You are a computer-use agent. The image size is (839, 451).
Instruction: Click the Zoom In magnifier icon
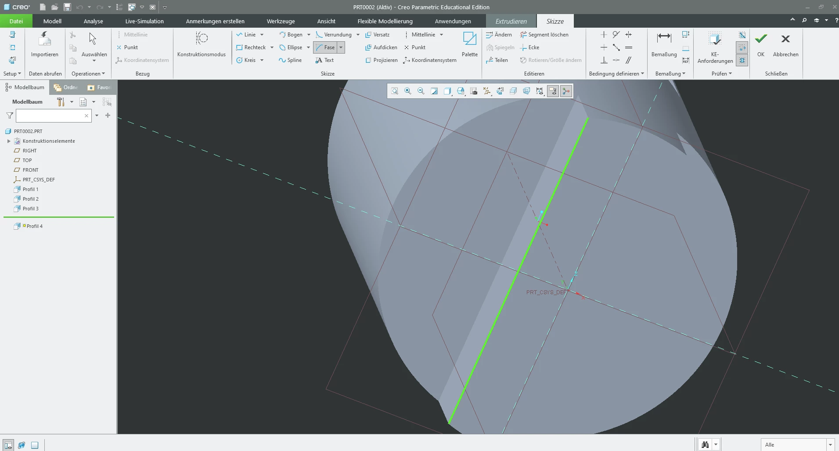tap(408, 91)
